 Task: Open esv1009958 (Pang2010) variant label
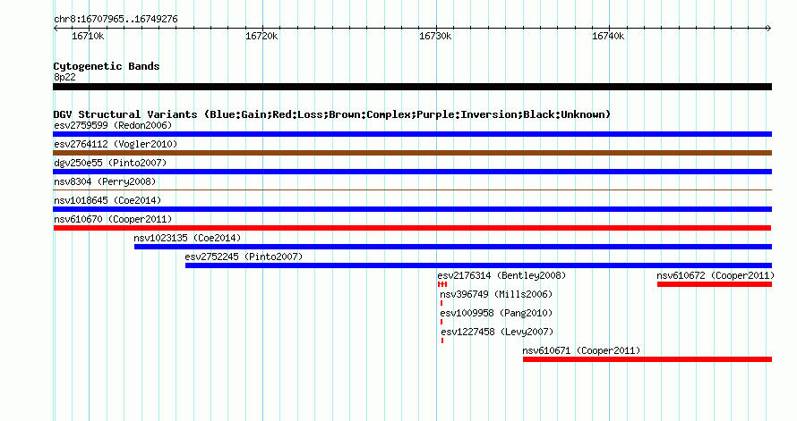(x=496, y=313)
